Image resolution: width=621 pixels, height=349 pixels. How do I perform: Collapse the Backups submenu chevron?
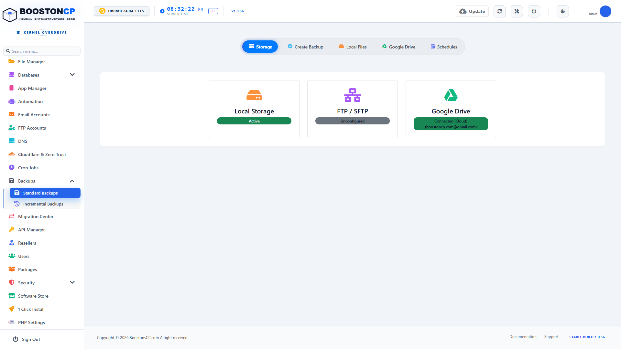(72, 181)
